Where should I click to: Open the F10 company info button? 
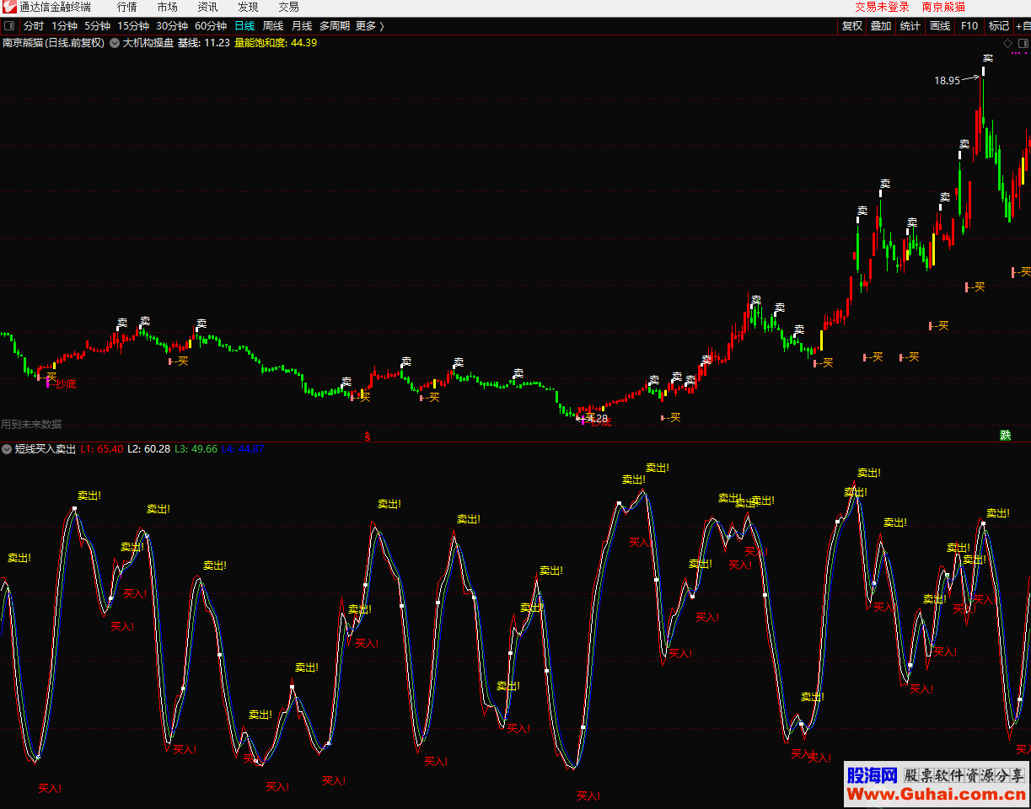[x=969, y=26]
